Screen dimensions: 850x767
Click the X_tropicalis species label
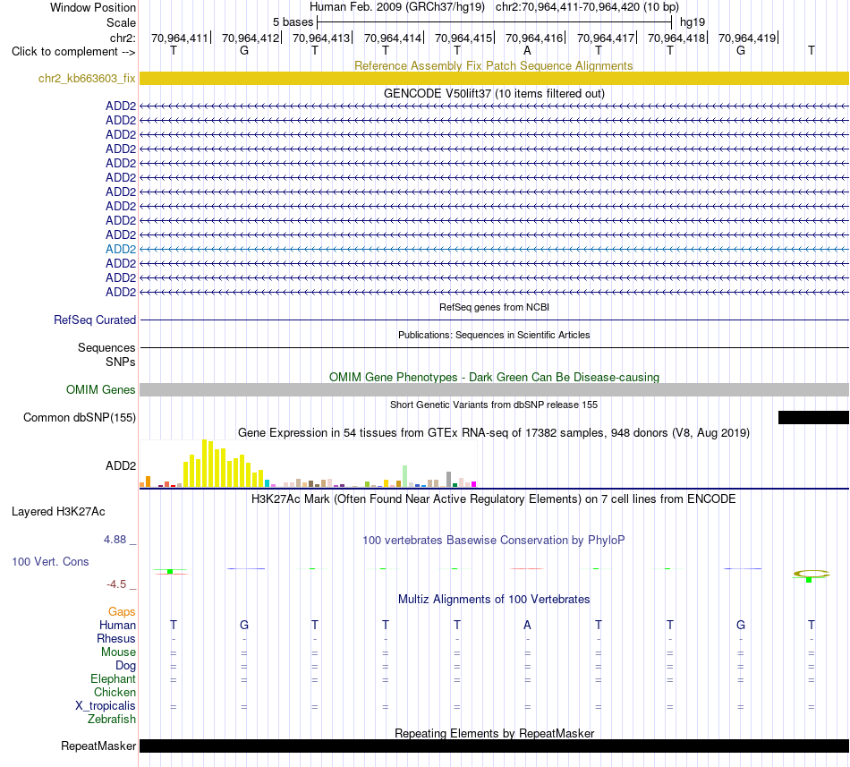coord(106,706)
